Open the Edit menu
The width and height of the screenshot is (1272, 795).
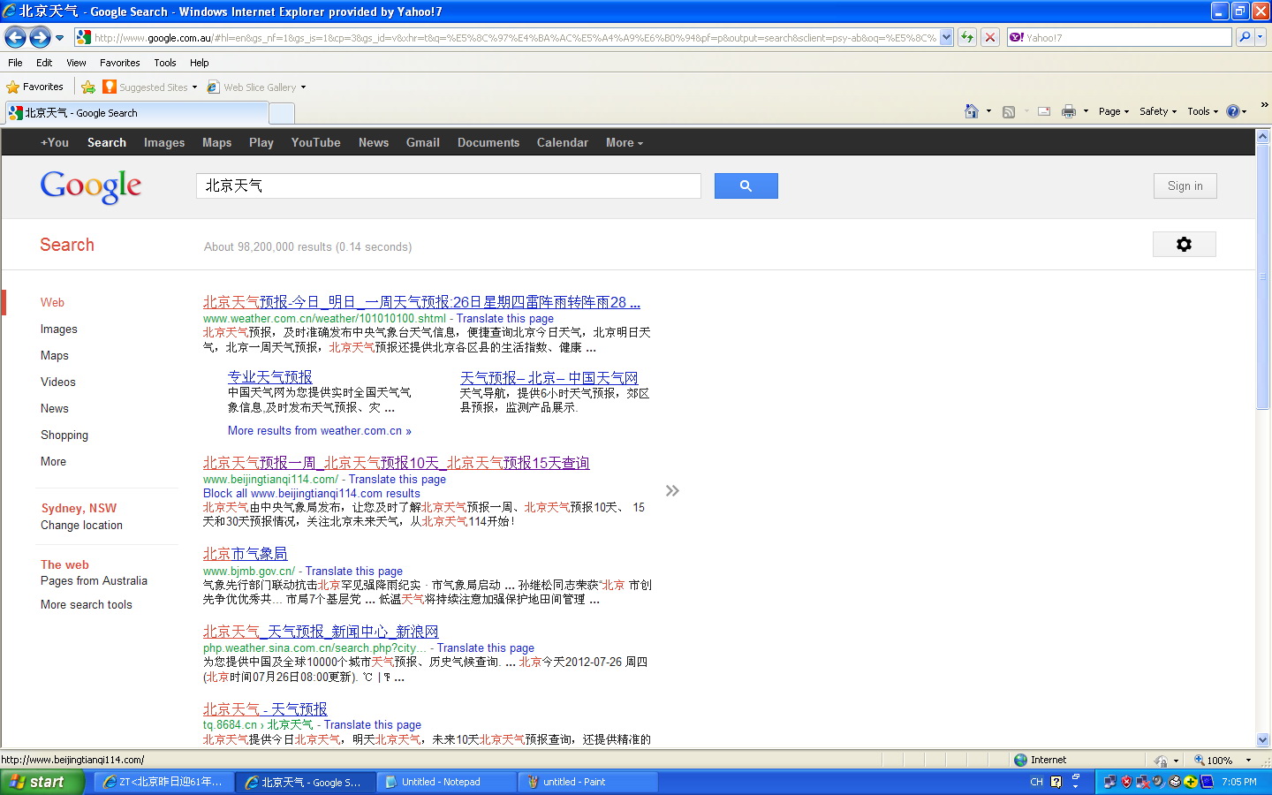44,63
